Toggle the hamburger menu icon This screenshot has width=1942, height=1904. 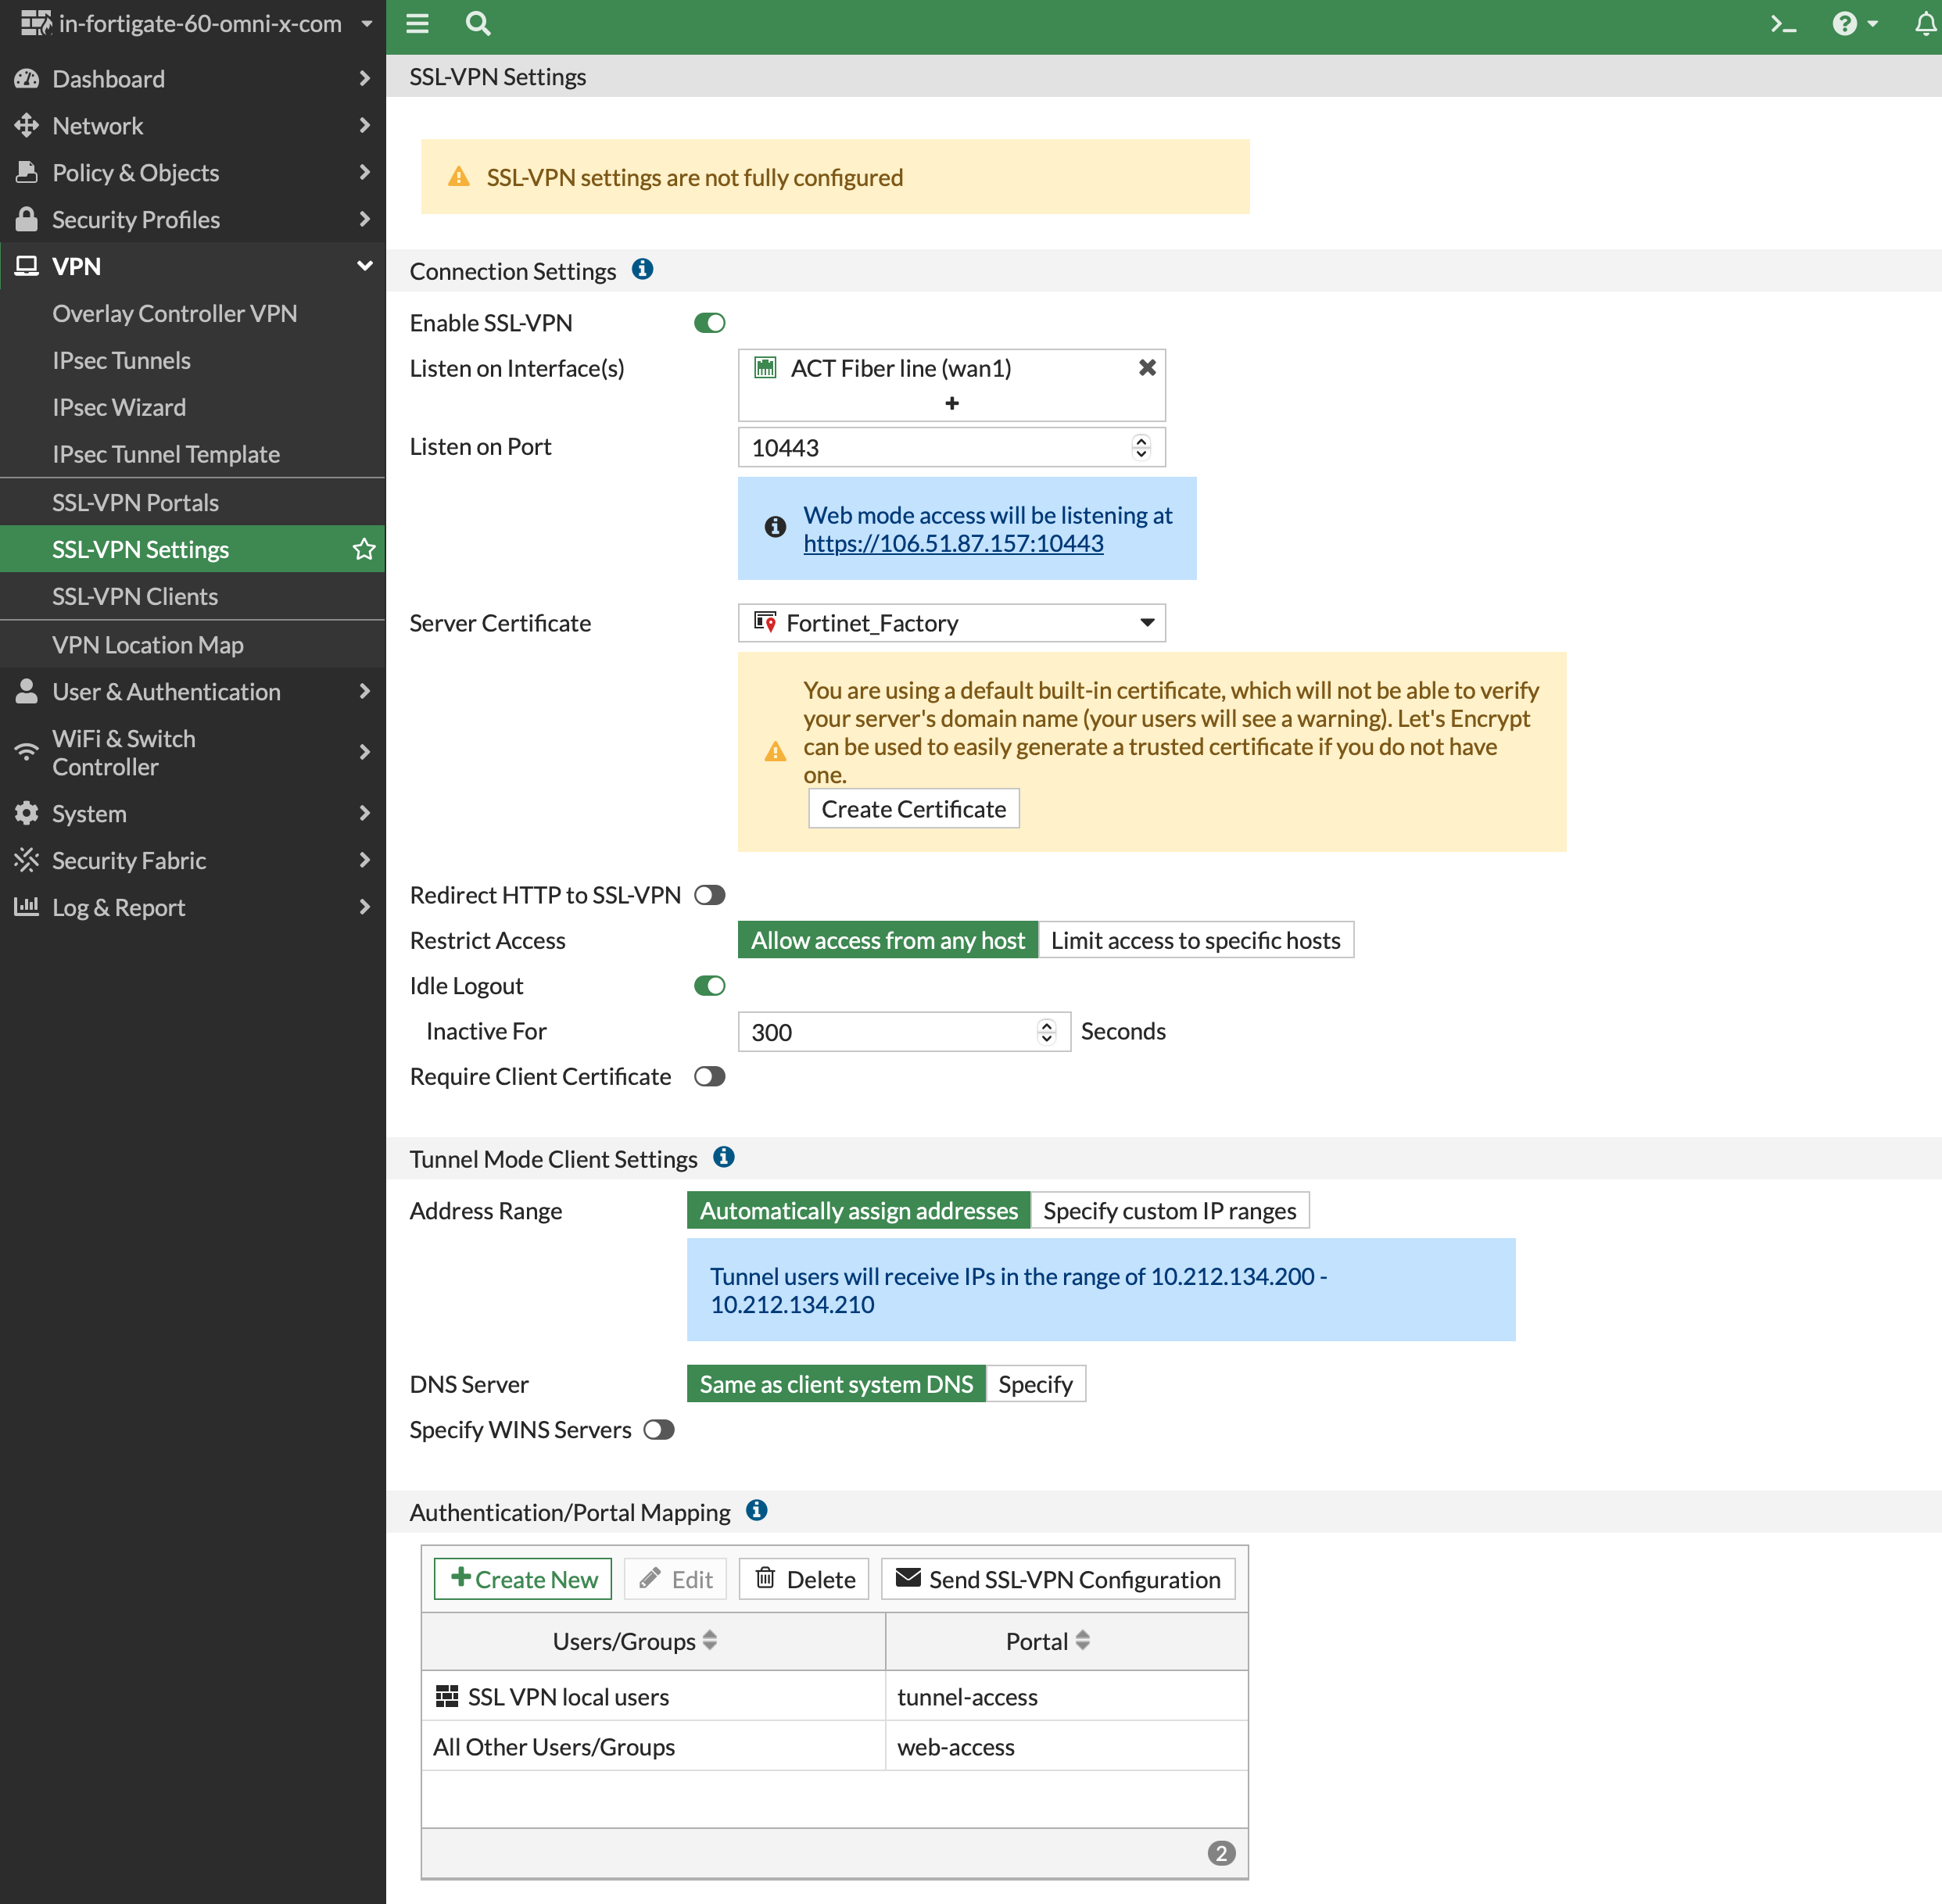coord(417,24)
